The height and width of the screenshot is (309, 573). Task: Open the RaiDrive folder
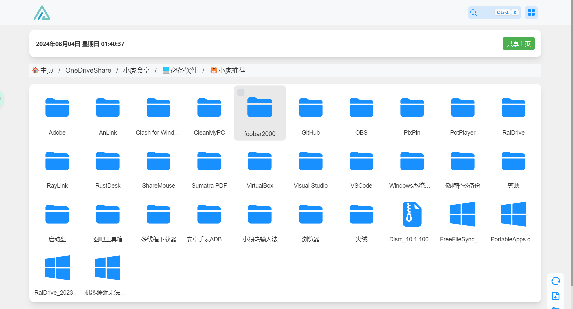point(513,113)
